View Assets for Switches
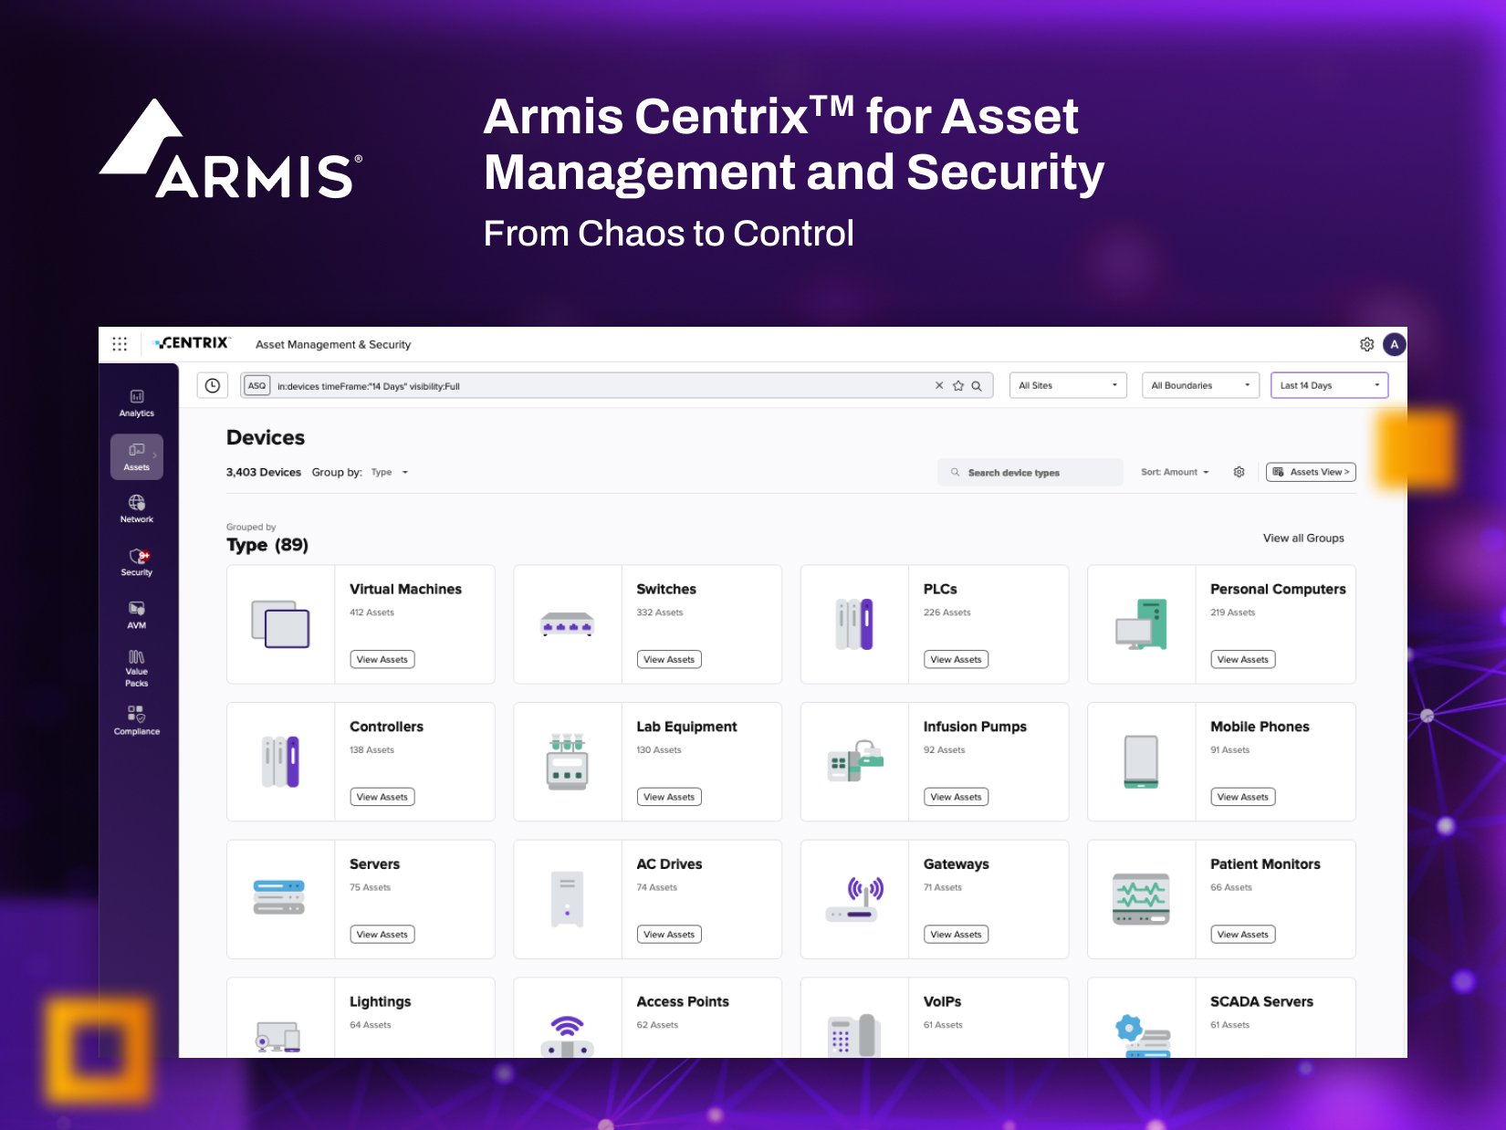 (x=669, y=659)
